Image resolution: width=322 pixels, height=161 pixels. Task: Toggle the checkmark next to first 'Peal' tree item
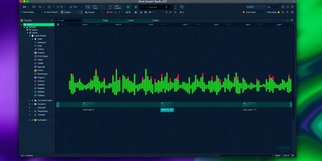(32, 39)
